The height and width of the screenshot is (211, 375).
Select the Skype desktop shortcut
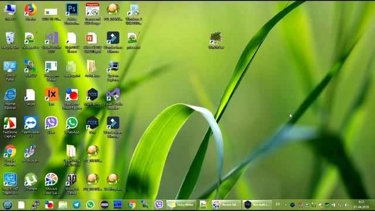pos(30,97)
